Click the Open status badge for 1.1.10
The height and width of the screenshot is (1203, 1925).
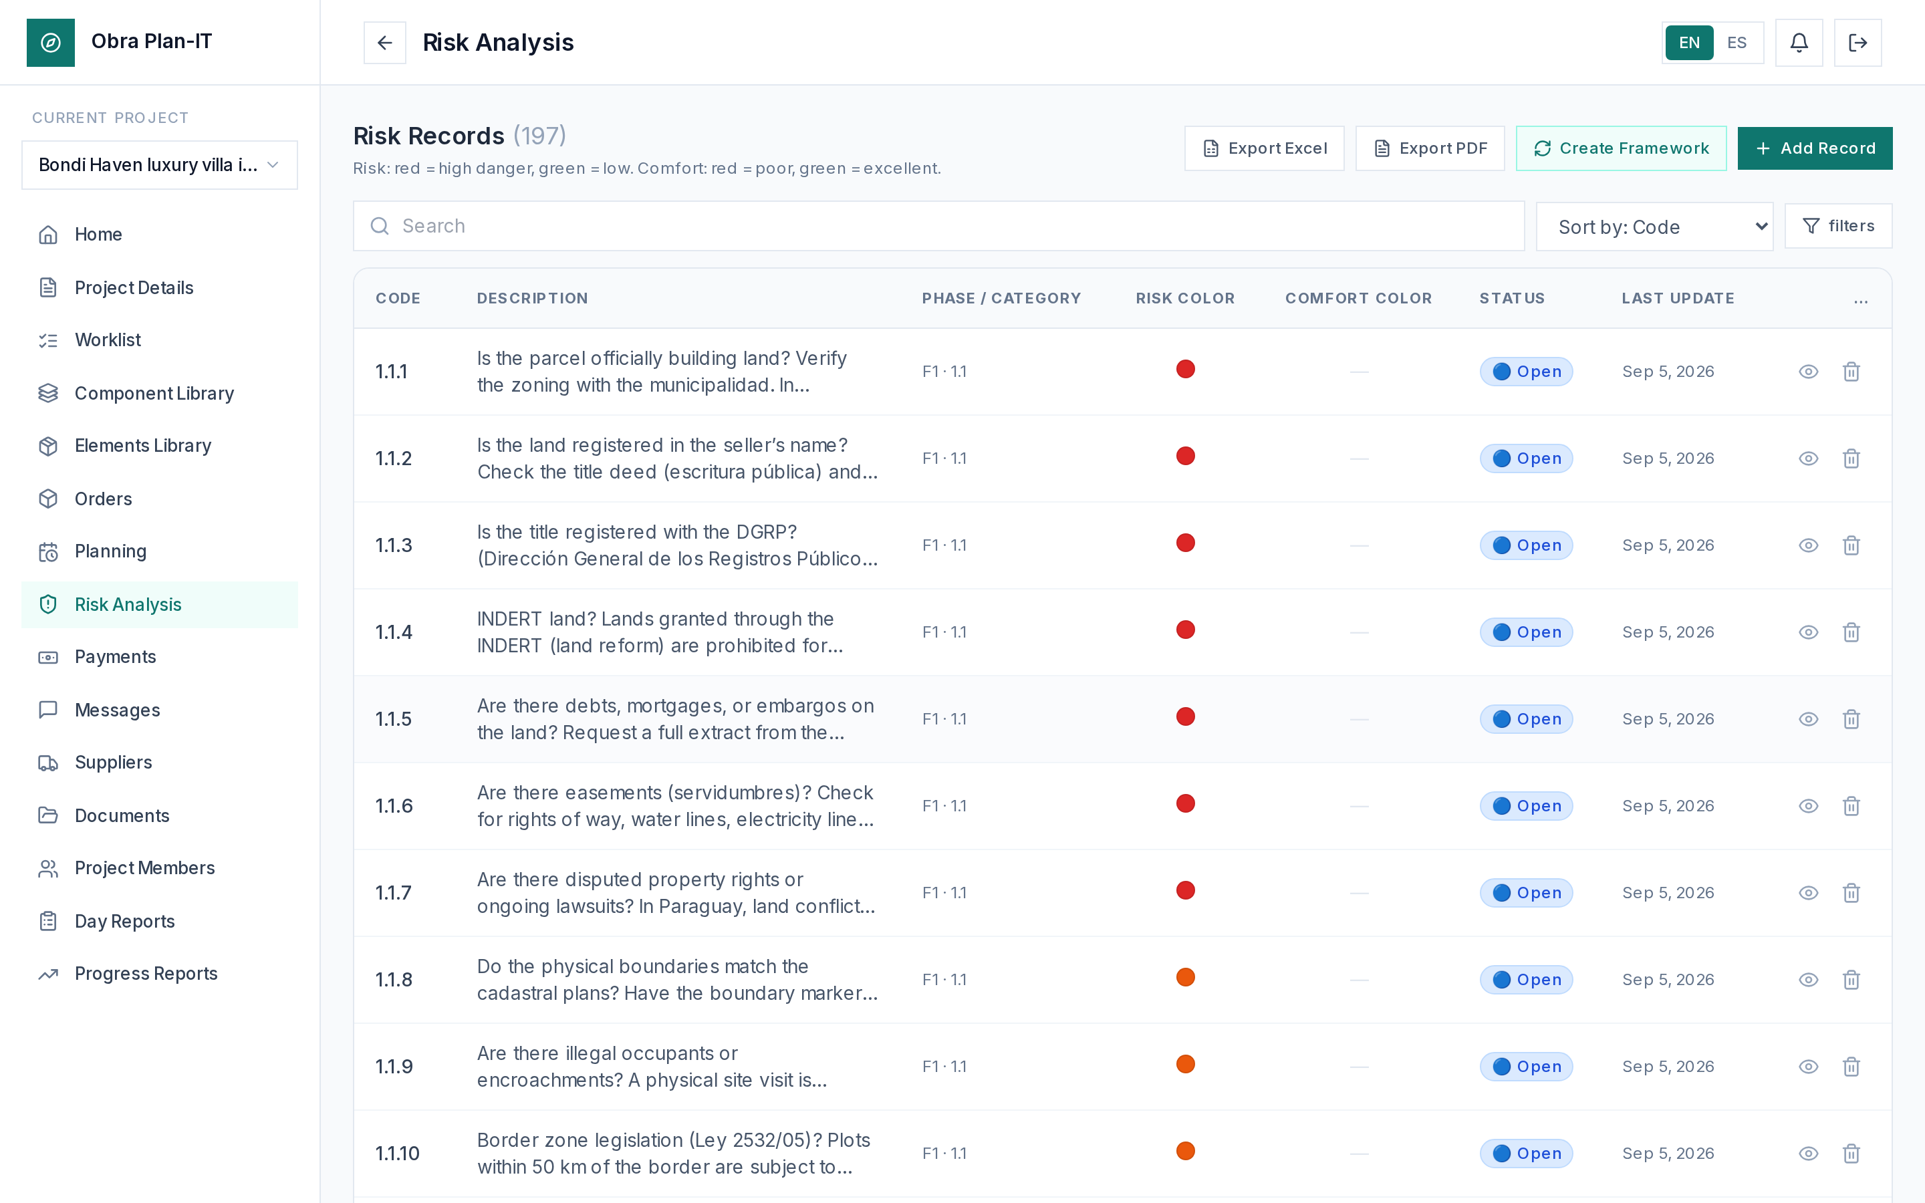click(x=1526, y=1153)
